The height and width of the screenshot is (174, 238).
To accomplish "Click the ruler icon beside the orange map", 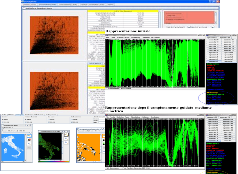I will click(104, 136).
